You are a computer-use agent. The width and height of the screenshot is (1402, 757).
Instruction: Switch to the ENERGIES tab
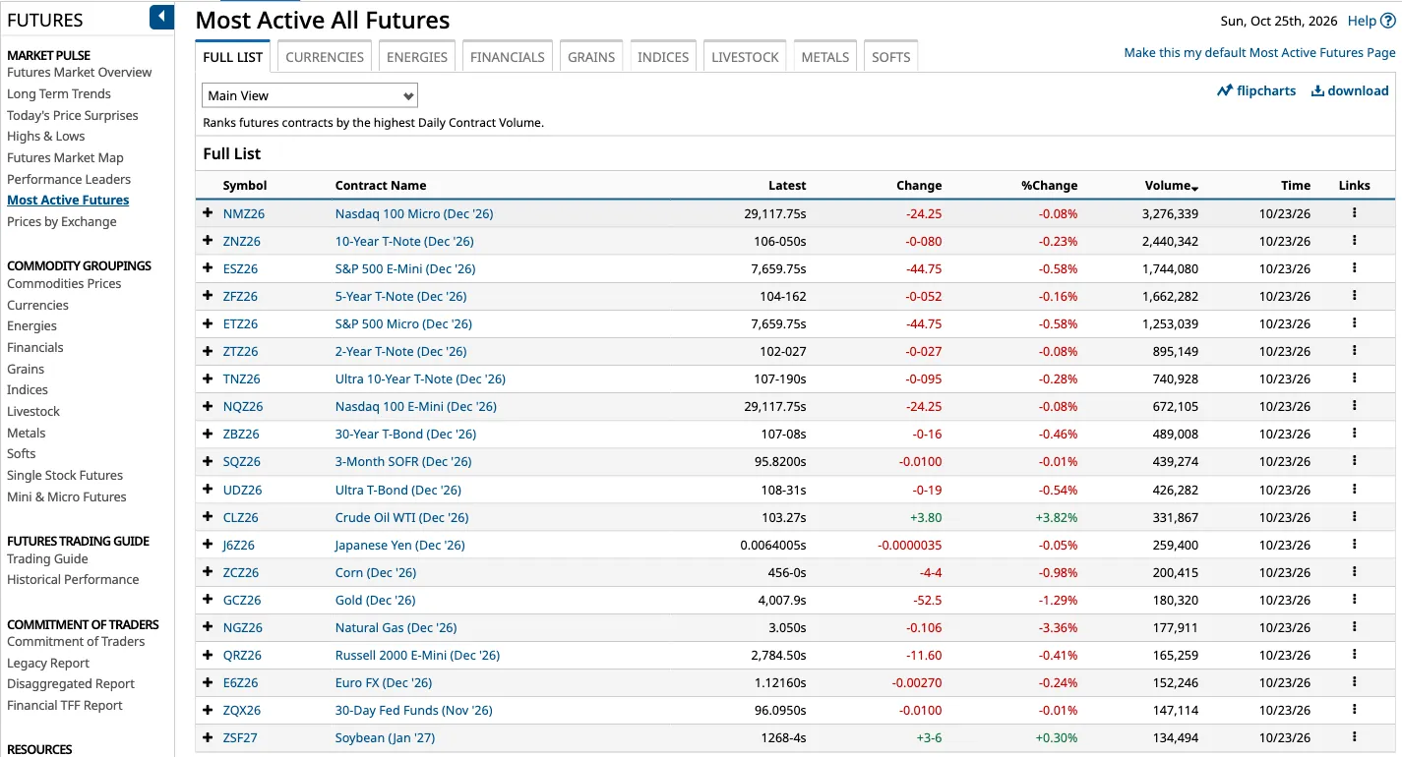click(417, 57)
